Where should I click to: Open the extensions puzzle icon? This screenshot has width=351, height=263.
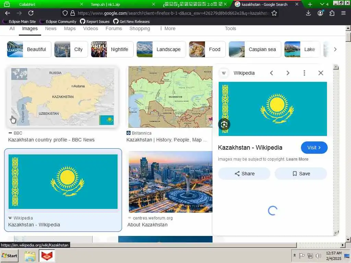click(x=332, y=13)
